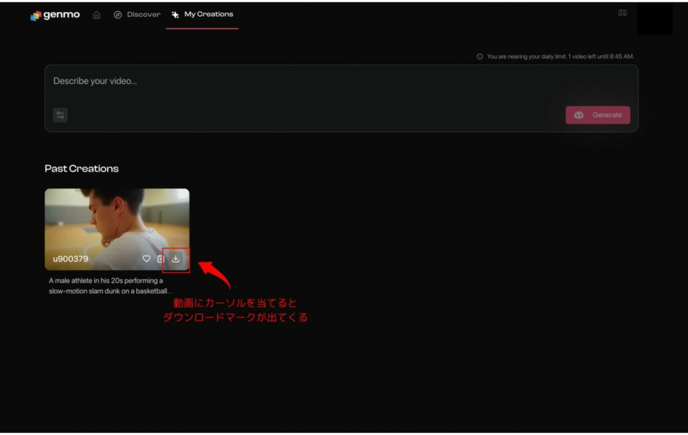Viewport: 688px width, 435px height.
Task: Like the video with the heart icon
Action: [146, 259]
